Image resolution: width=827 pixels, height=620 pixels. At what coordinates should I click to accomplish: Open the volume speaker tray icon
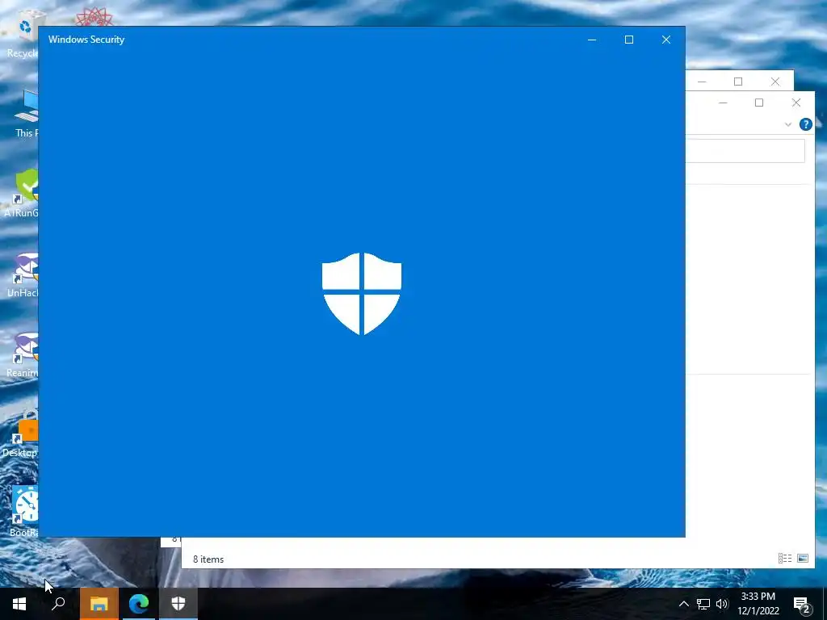(x=722, y=604)
